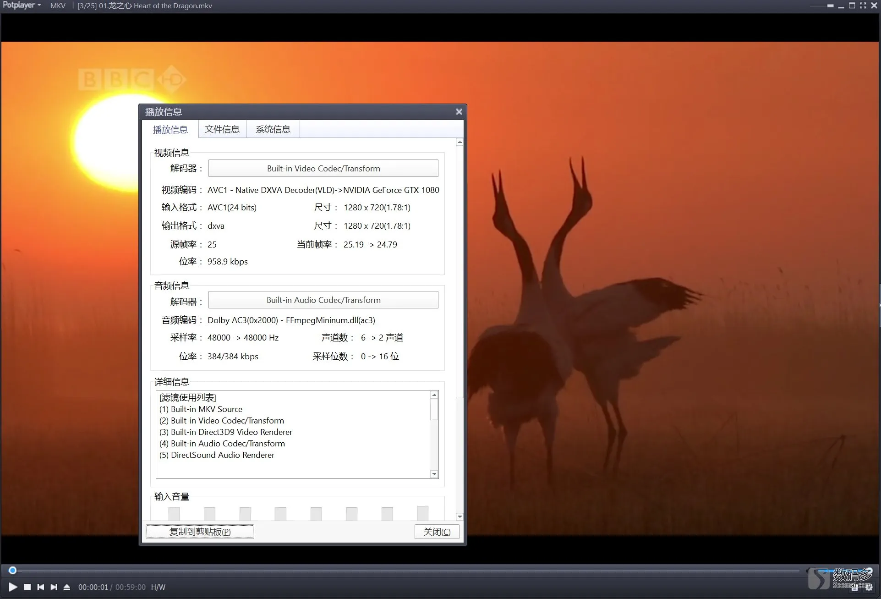Click the dialog scrollbar up arrow
The height and width of the screenshot is (599, 881).
(x=460, y=142)
